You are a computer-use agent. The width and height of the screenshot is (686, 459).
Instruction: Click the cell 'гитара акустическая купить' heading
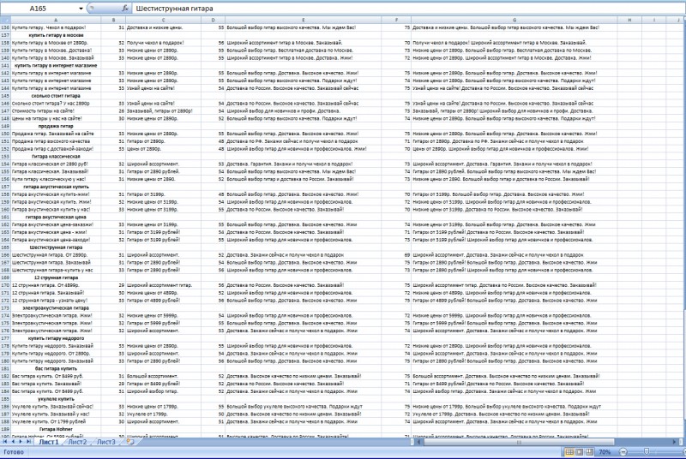click(x=56, y=187)
